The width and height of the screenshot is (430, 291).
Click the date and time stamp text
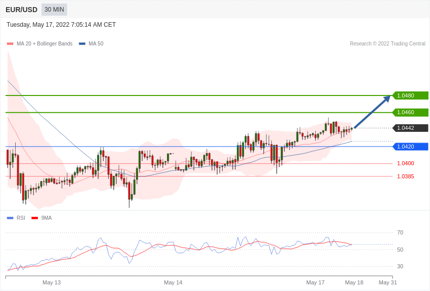click(x=61, y=25)
